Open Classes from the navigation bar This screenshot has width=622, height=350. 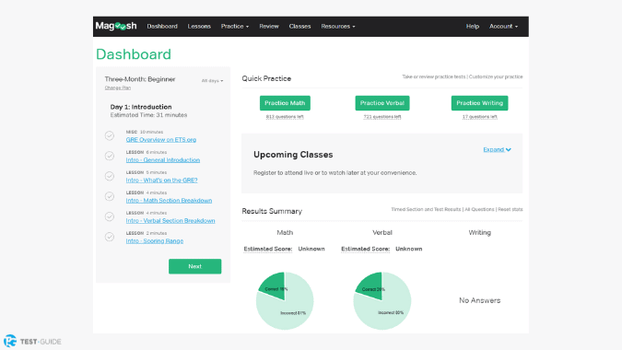tap(299, 26)
